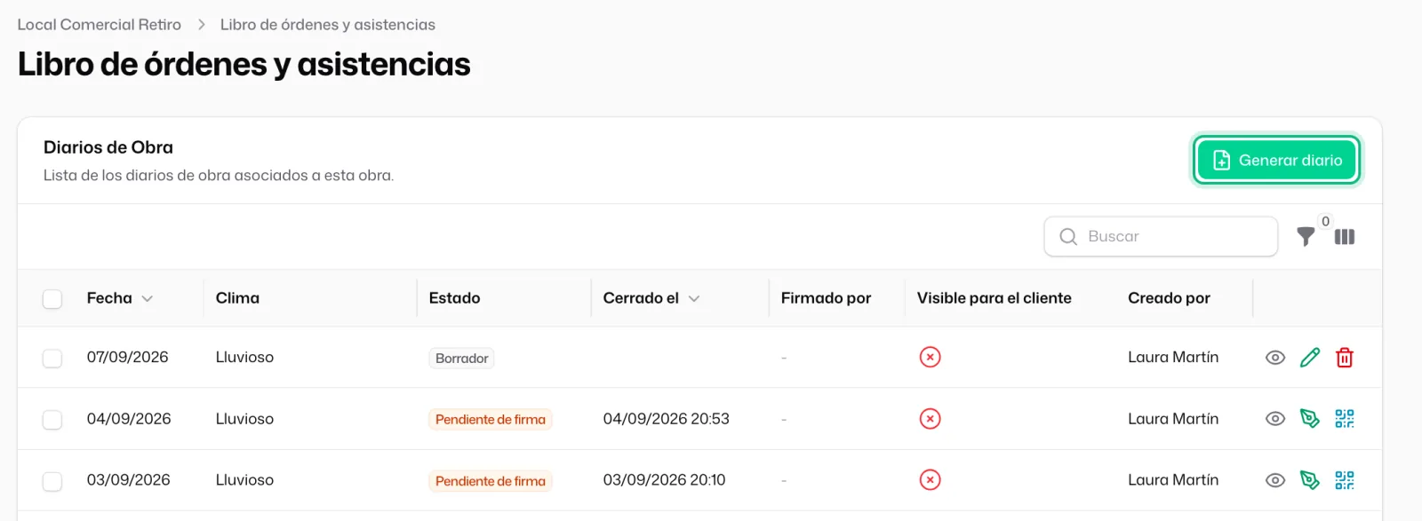1422x521 pixels.
Task: Go to Local Comercial Retiro breadcrumb
Action: 100,25
